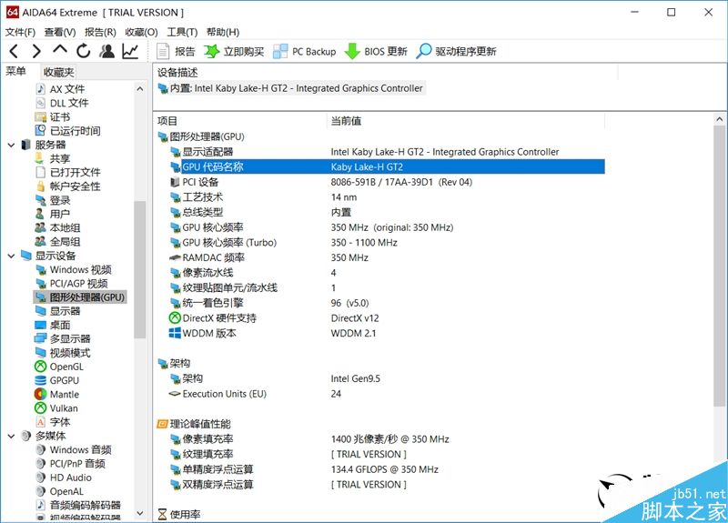Select 多显示器 in the tree

tap(63, 338)
